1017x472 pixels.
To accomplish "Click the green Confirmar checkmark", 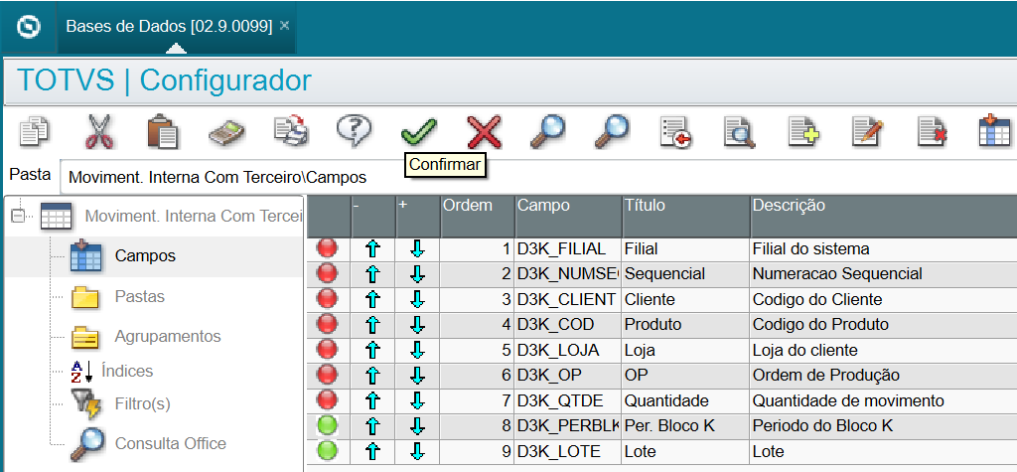I will tap(418, 132).
